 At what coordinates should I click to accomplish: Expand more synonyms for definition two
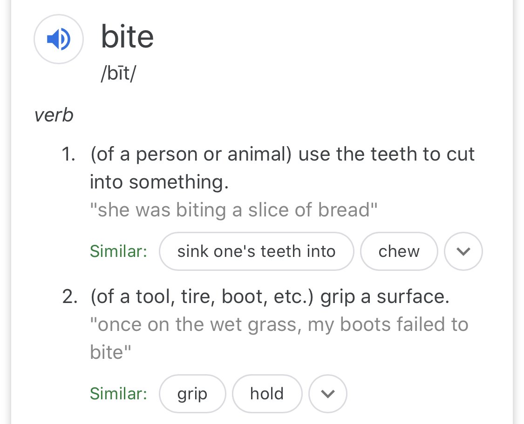[x=328, y=394]
